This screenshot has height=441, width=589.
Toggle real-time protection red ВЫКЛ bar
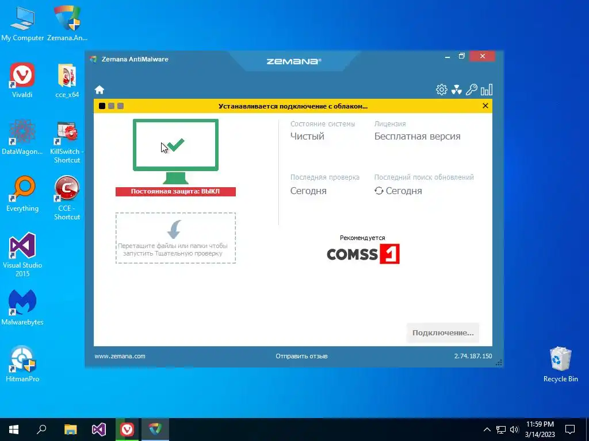pos(175,191)
